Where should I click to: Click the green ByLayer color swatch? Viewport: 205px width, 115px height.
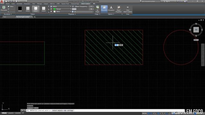pos(54,9)
